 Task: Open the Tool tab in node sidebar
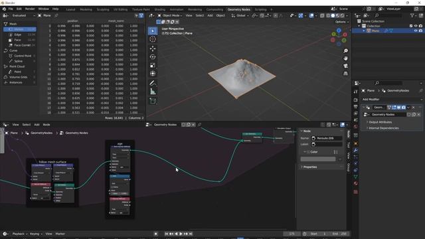pos(349,145)
